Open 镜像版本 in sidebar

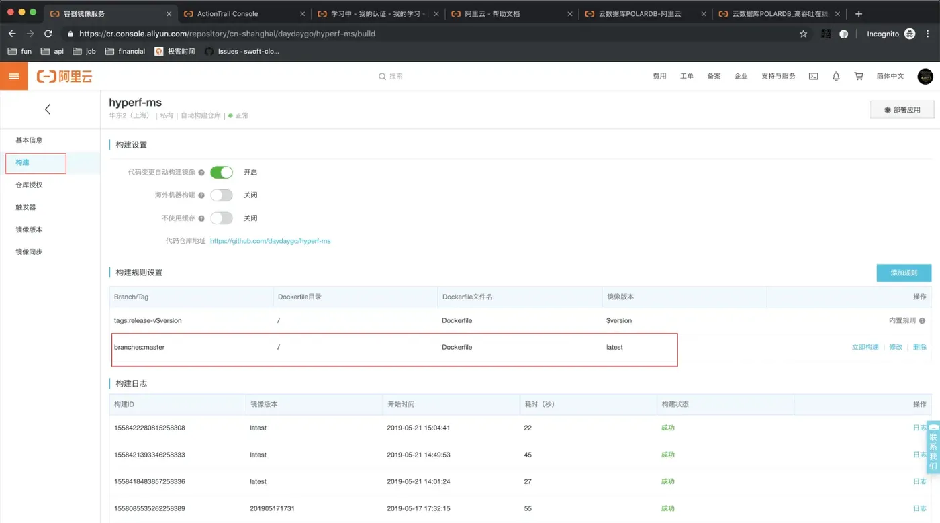(x=29, y=230)
